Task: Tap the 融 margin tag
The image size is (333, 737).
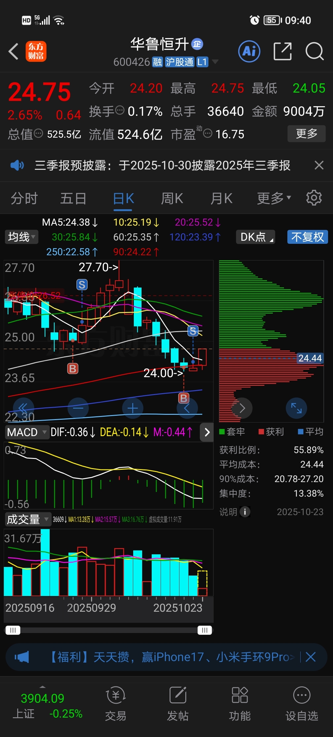Action: click(157, 62)
